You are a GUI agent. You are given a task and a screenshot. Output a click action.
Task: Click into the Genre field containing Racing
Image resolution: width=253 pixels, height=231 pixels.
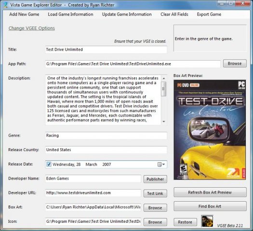tap(106, 136)
